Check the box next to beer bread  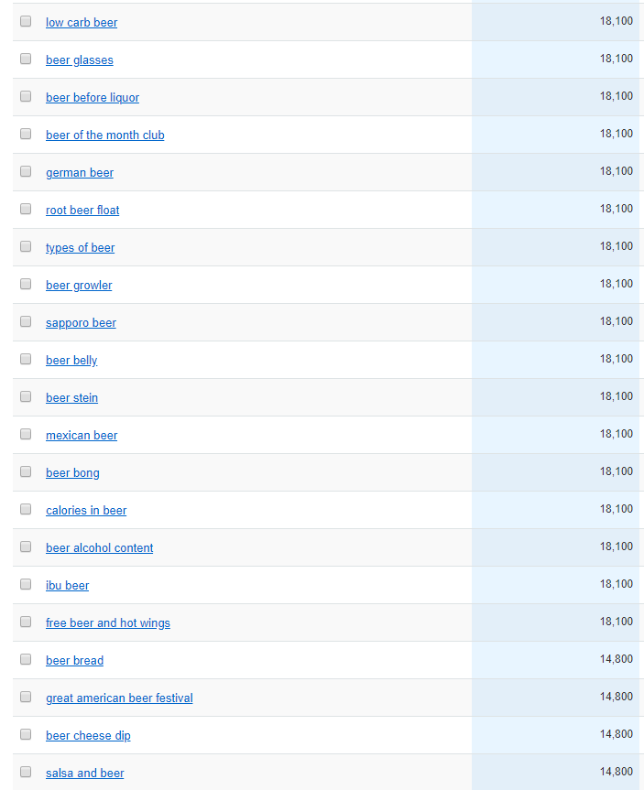point(25,658)
